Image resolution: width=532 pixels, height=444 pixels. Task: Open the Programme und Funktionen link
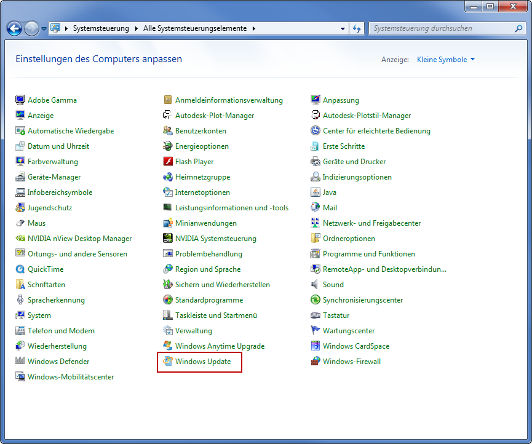368,254
